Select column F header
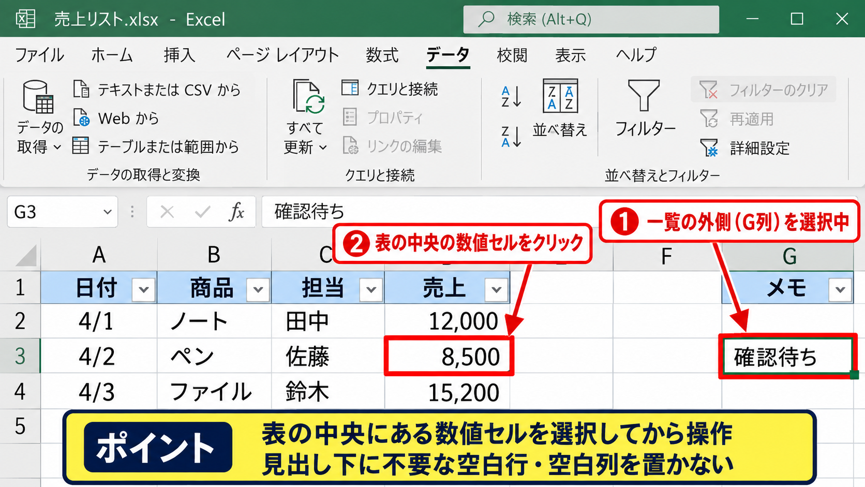 click(667, 256)
